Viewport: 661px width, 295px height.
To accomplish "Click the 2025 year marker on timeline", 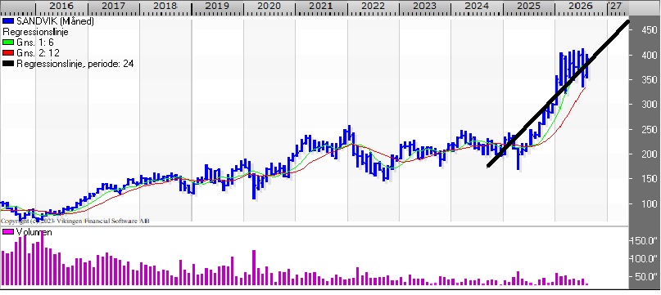I will pos(528,6).
